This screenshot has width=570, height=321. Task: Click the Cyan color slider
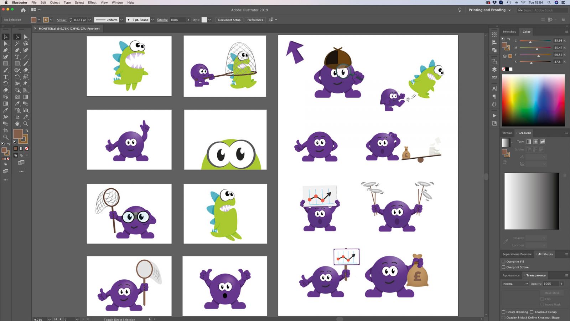click(x=535, y=41)
